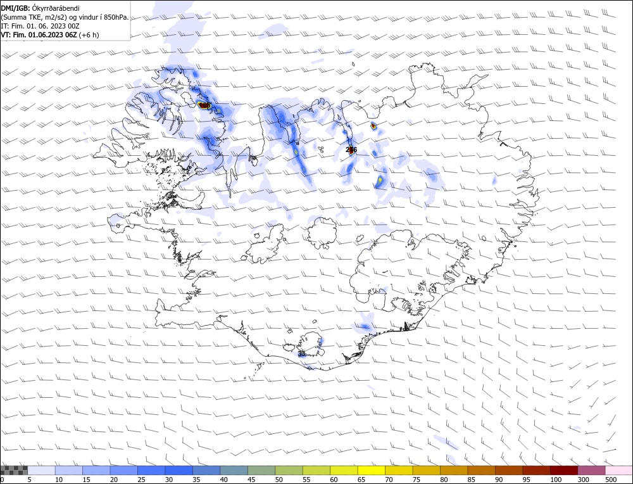Click the legend scale label '100'

pos(556,480)
